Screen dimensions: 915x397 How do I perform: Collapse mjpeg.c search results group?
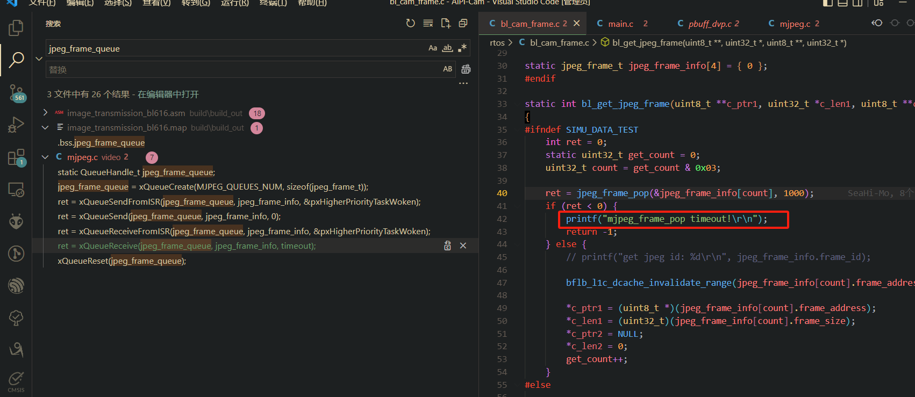pyautogui.click(x=45, y=157)
